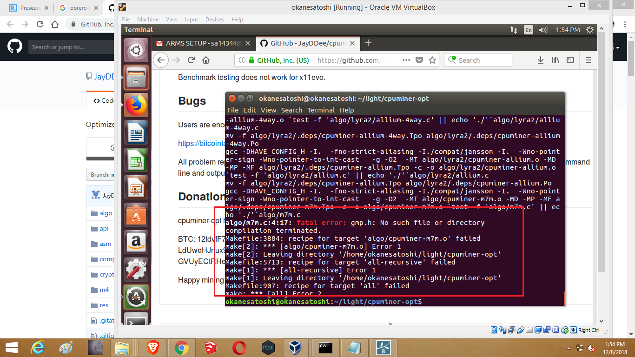This screenshot has width=635, height=357.
Task: Bookmark this page with the star icon
Action: point(432,60)
